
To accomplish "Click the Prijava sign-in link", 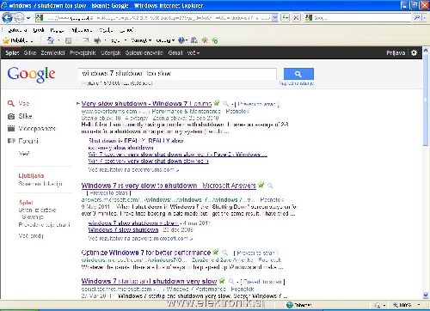I will [396, 53].
